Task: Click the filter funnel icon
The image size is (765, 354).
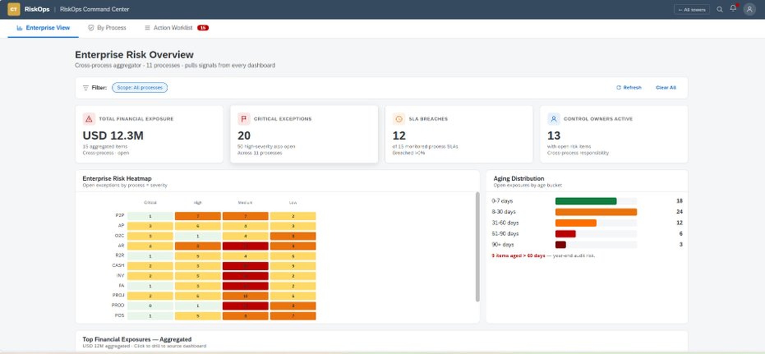Action: tap(85, 87)
